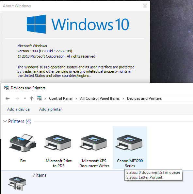Click the Canon MF3200 Series label
Viewport: 193px width, 194px height.
click(x=130, y=163)
